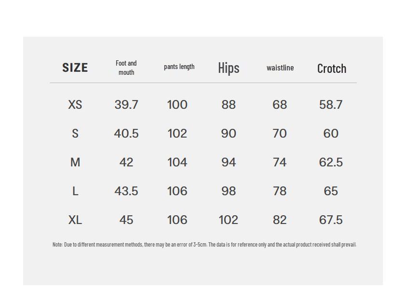Click the Hips value 102 in XL row
The image size is (406, 305).
(229, 220)
